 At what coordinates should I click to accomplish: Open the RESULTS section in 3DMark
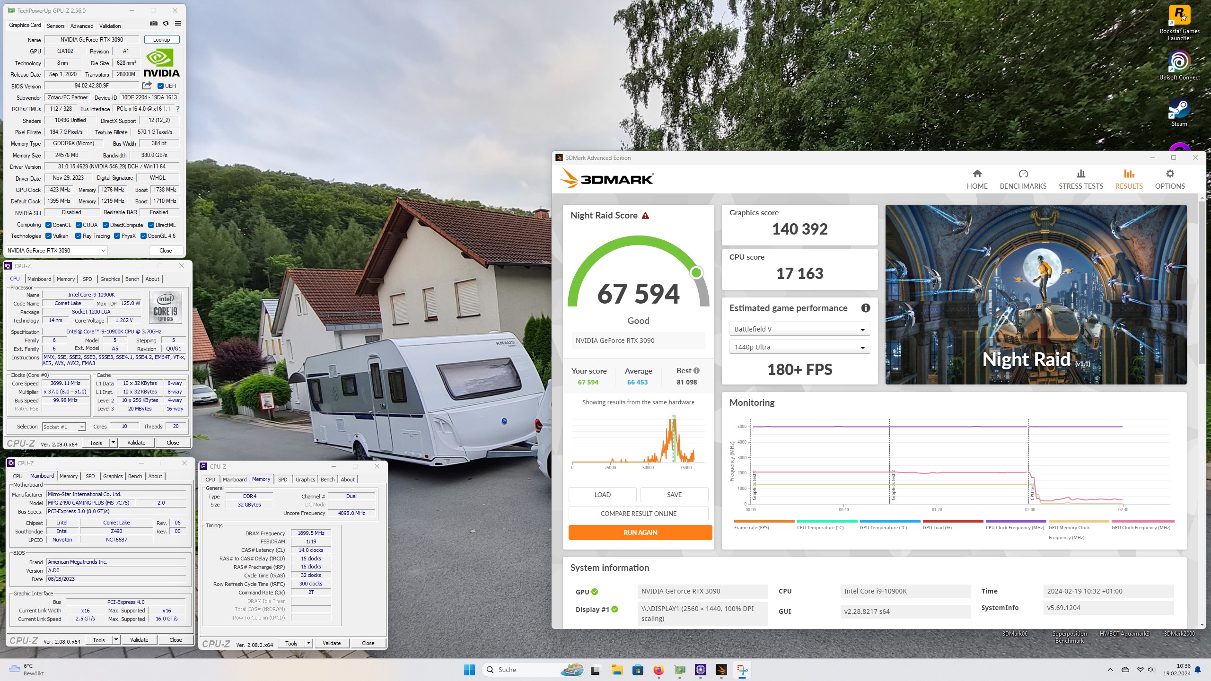pyautogui.click(x=1129, y=180)
